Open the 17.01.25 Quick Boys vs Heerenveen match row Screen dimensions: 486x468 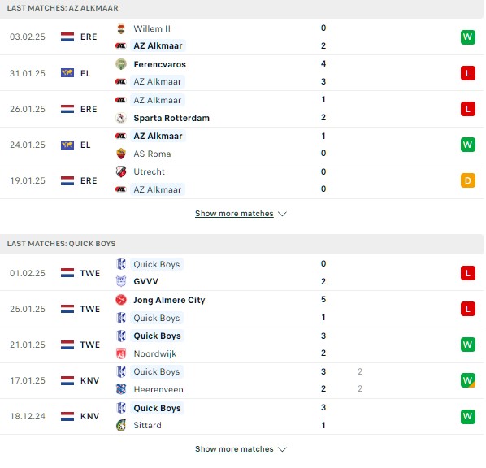(x=241, y=380)
